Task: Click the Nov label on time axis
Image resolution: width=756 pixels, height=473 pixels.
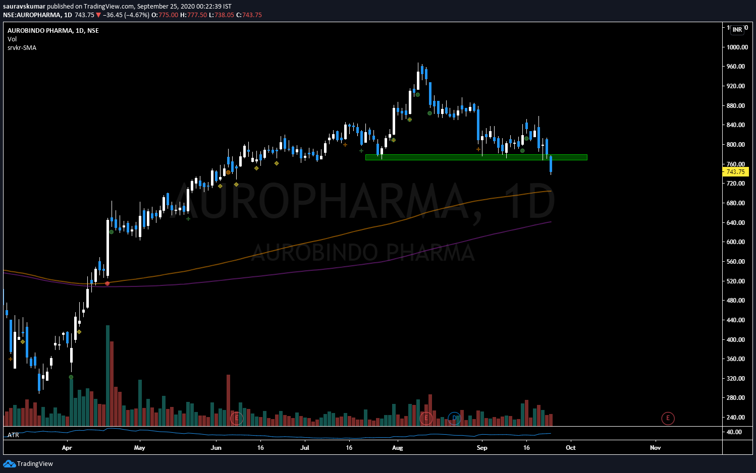Action: coord(655,448)
